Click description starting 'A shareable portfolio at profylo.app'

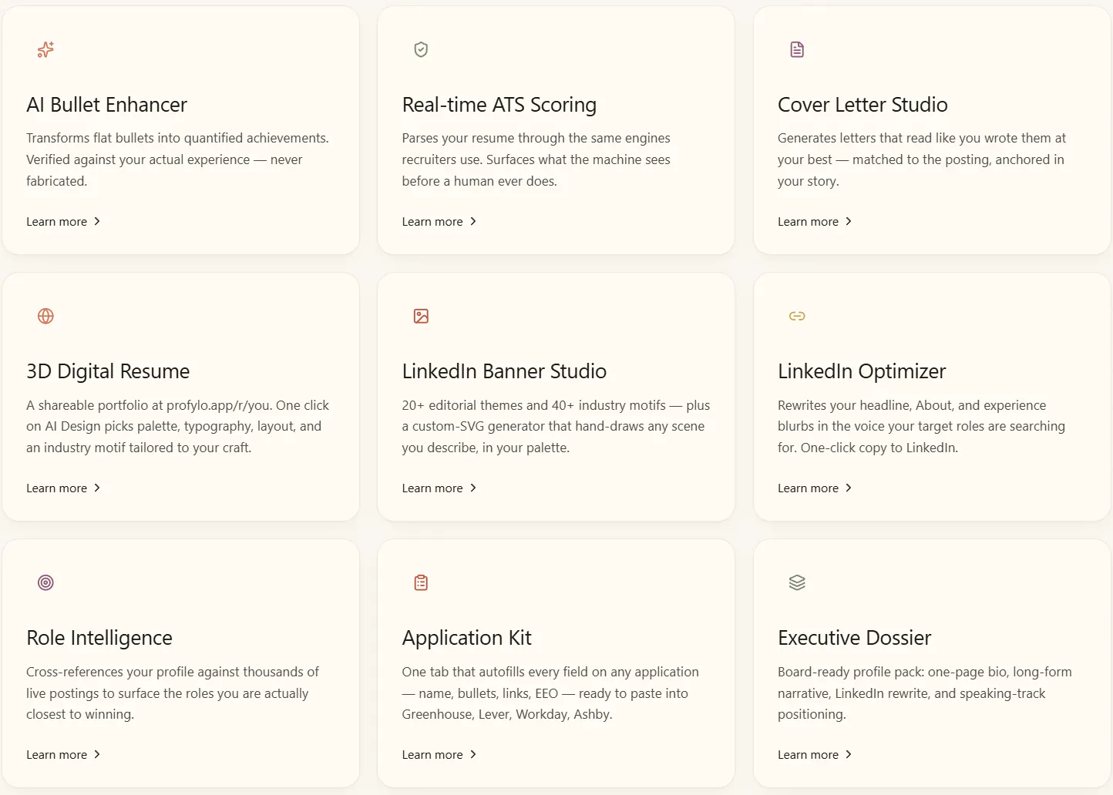[x=177, y=426]
